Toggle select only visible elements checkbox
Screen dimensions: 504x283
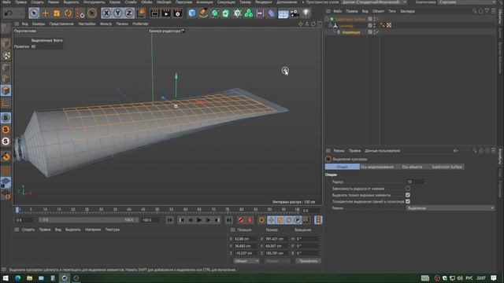(x=408, y=195)
